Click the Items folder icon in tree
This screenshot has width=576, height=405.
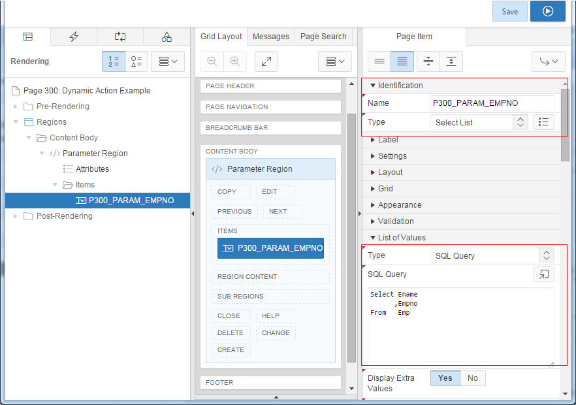coord(68,184)
